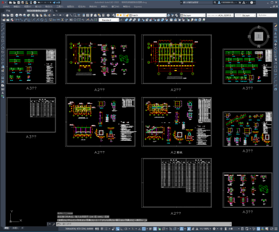Screen dimensions: 279x232
Task: Toggle layer on/off lightbulb in layer control
Action: (x=117, y=15)
